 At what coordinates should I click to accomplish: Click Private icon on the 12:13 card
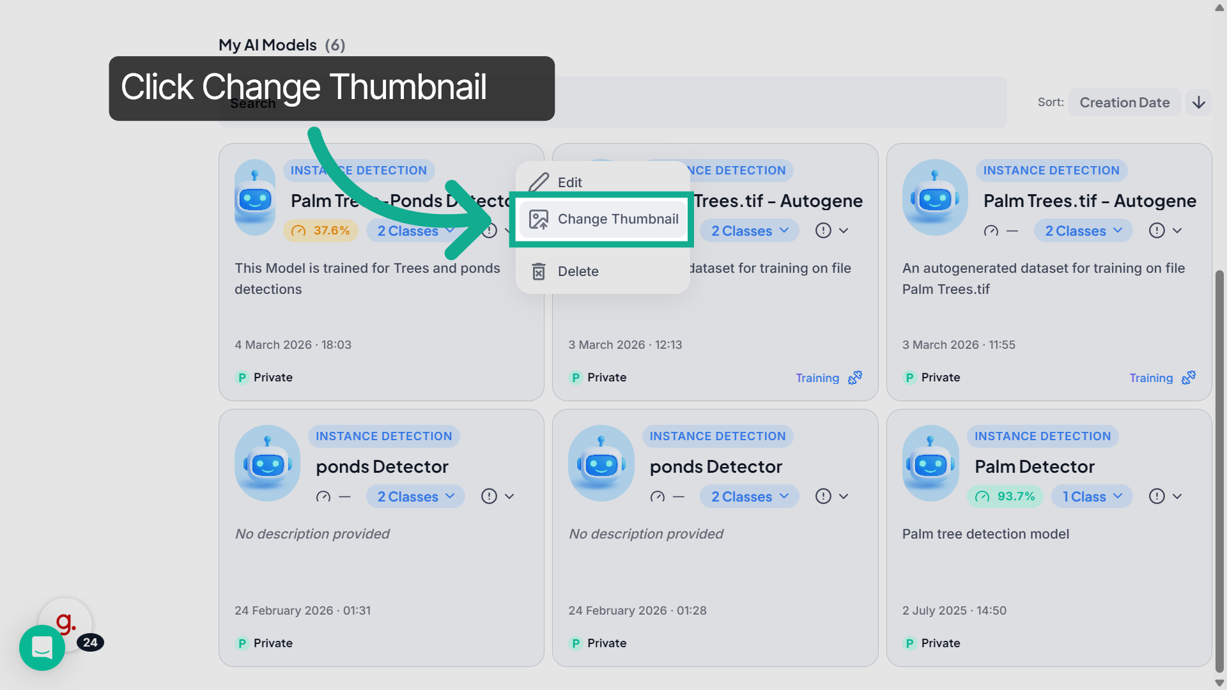point(576,378)
